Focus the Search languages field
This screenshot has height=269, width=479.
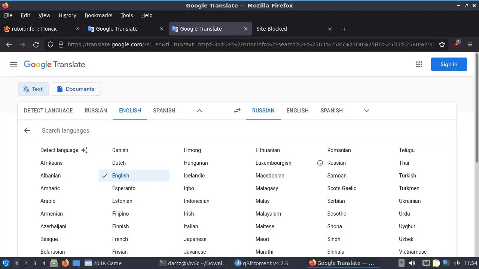coord(247,130)
